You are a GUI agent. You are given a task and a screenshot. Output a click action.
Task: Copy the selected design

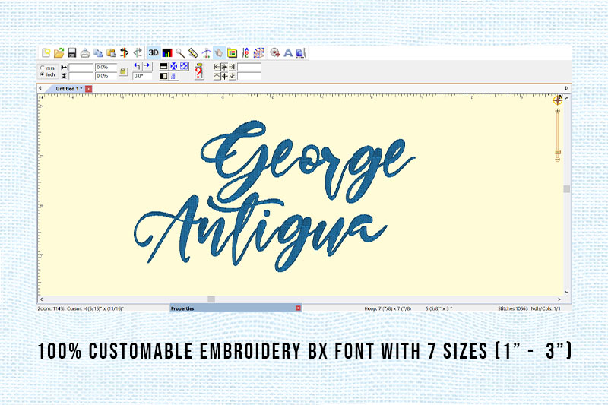click(x=98, y=52)
